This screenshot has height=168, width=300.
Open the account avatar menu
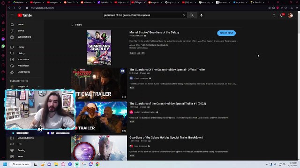(291, 15)
